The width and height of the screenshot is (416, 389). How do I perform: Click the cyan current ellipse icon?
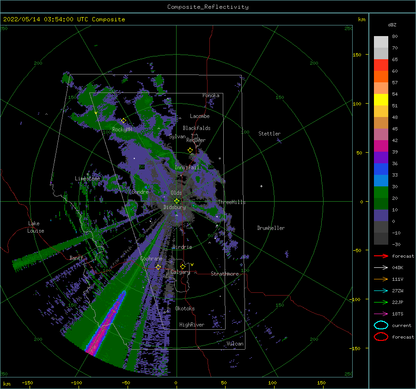(x=381, y=325)
